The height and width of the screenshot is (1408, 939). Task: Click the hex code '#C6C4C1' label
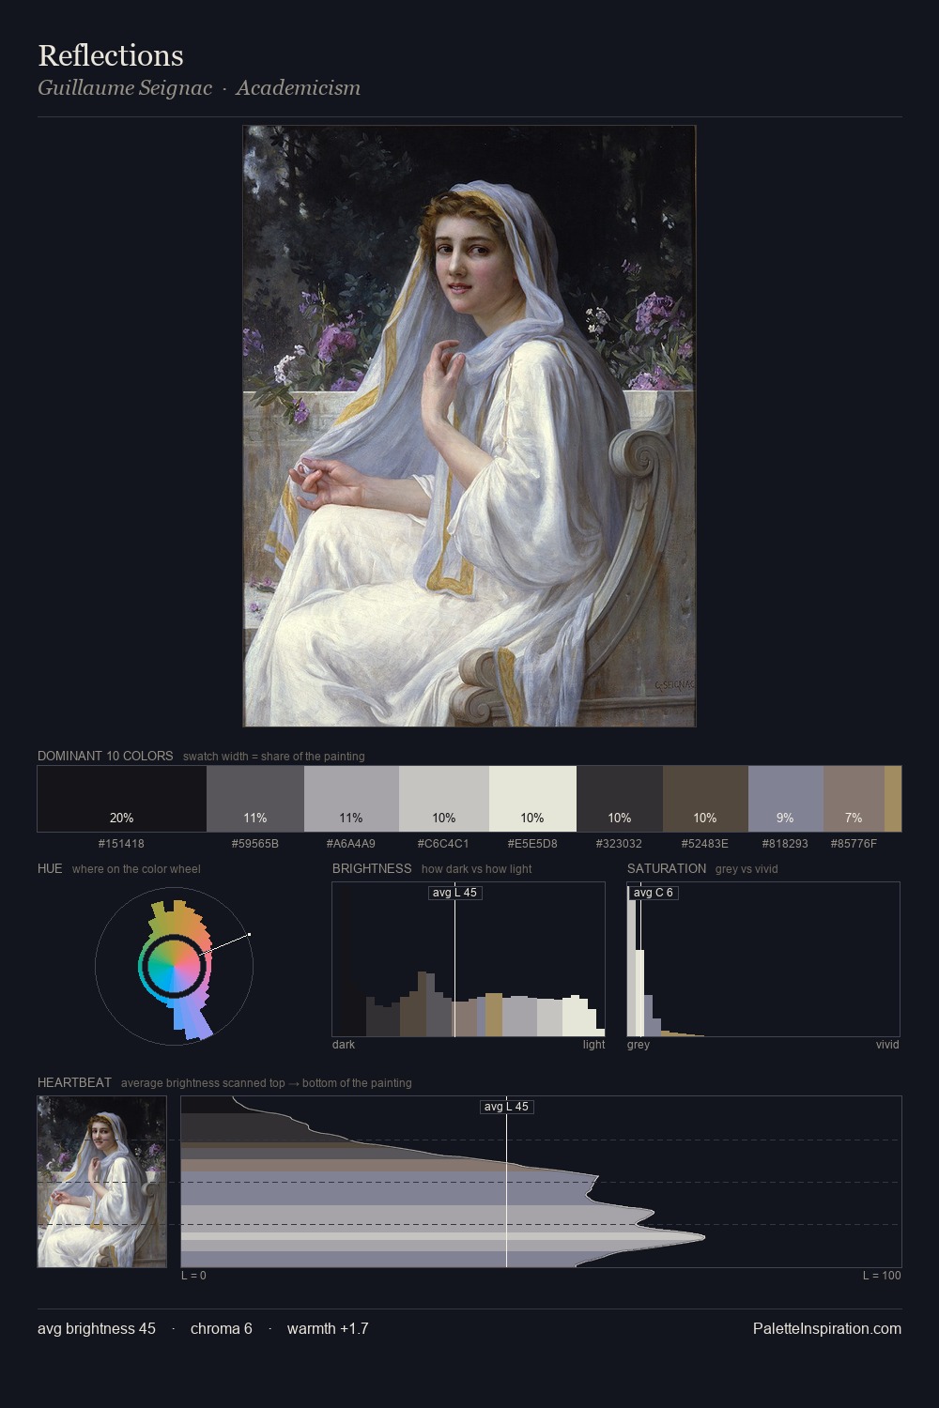[x=443, y=844]
